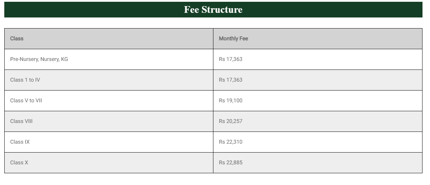Click the Class 1 to IV cell
This screenshot has height=185, width=430.
click(x=109, y=80)
